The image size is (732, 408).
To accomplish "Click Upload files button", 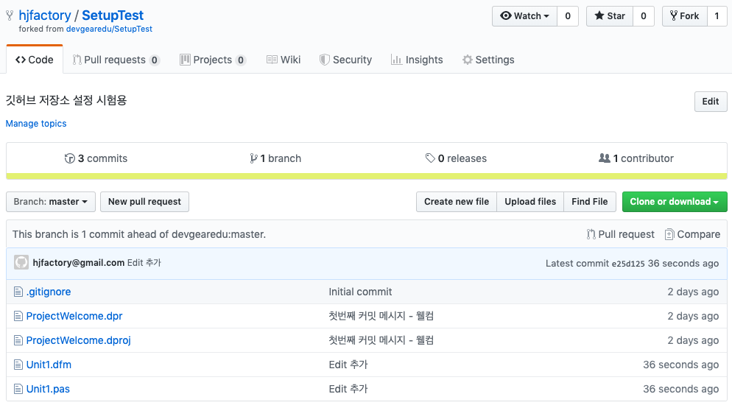I will coord(530,202).
